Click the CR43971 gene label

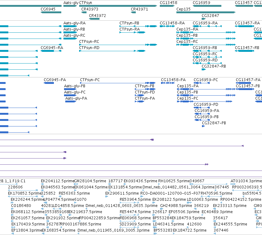tap(139, 9)
